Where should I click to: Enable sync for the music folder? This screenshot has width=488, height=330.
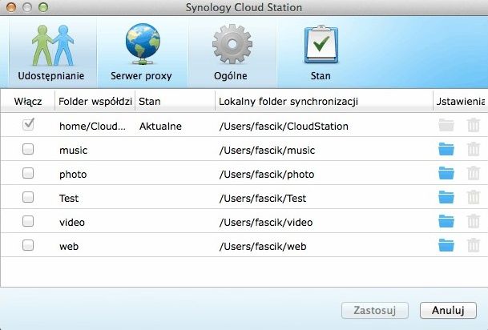[x=28, y=149]
